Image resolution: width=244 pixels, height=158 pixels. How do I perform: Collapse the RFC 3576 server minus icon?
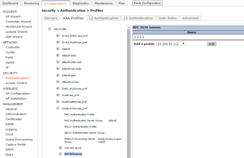tap(60, 154)
